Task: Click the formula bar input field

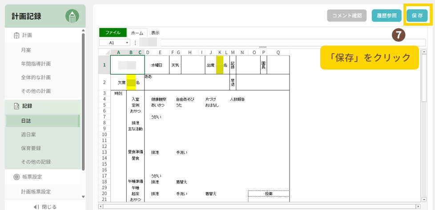Action: tap(289, 43)
